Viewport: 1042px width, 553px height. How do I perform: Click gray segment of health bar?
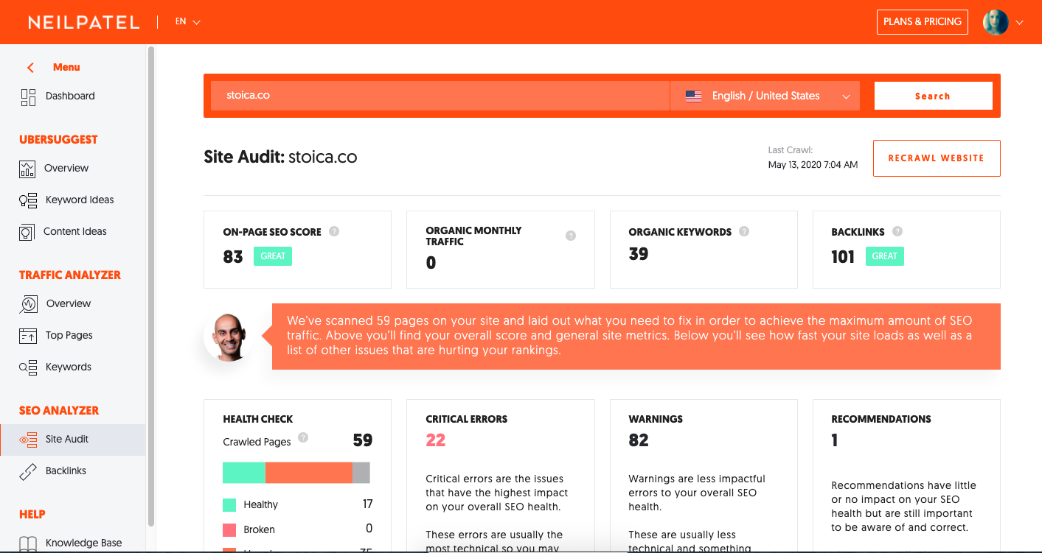(361, 473)
